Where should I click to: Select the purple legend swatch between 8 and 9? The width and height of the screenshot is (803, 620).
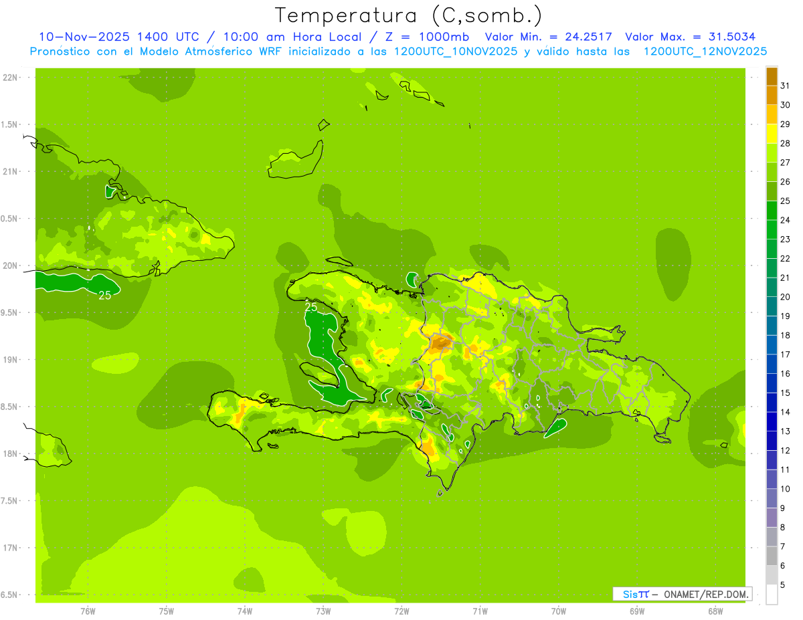772,518
